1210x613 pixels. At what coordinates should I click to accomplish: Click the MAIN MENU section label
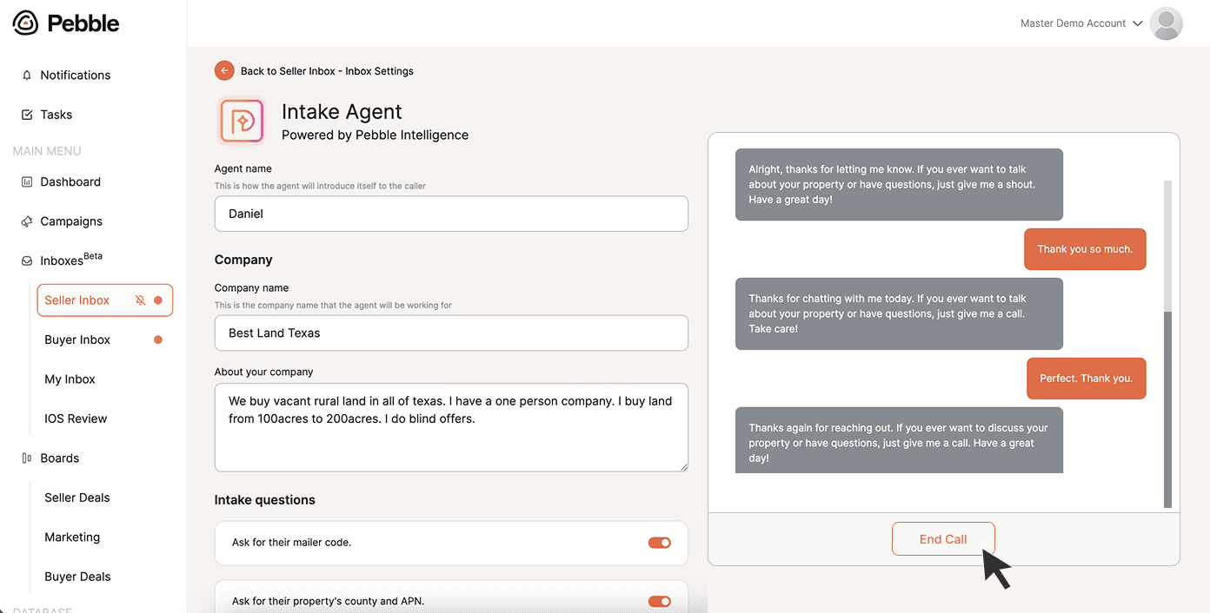[47, 151]
